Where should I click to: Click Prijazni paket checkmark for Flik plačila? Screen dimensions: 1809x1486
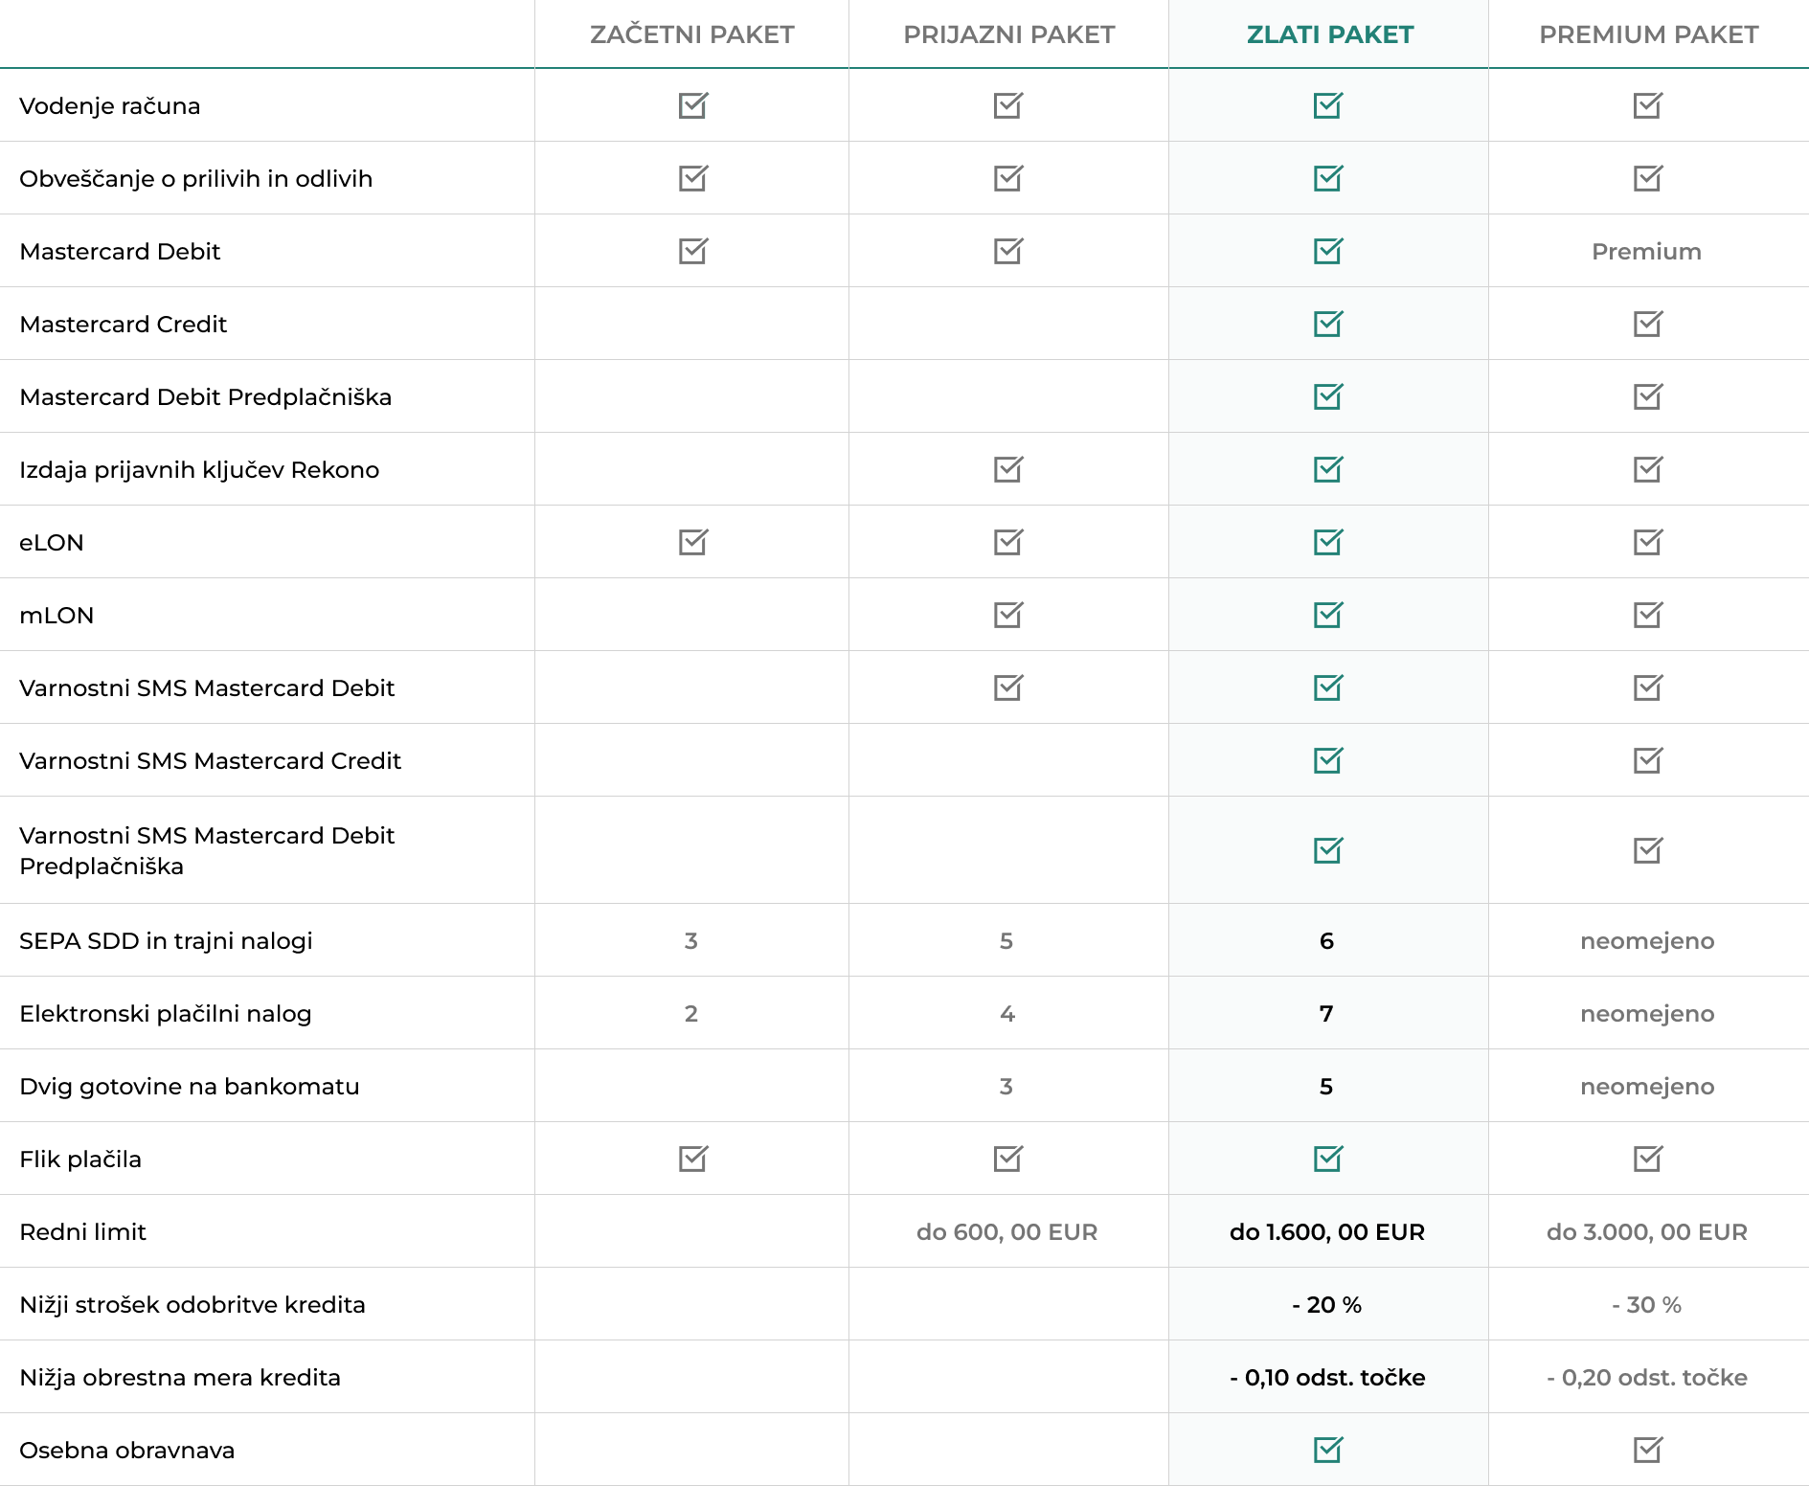(1007, 1159)
